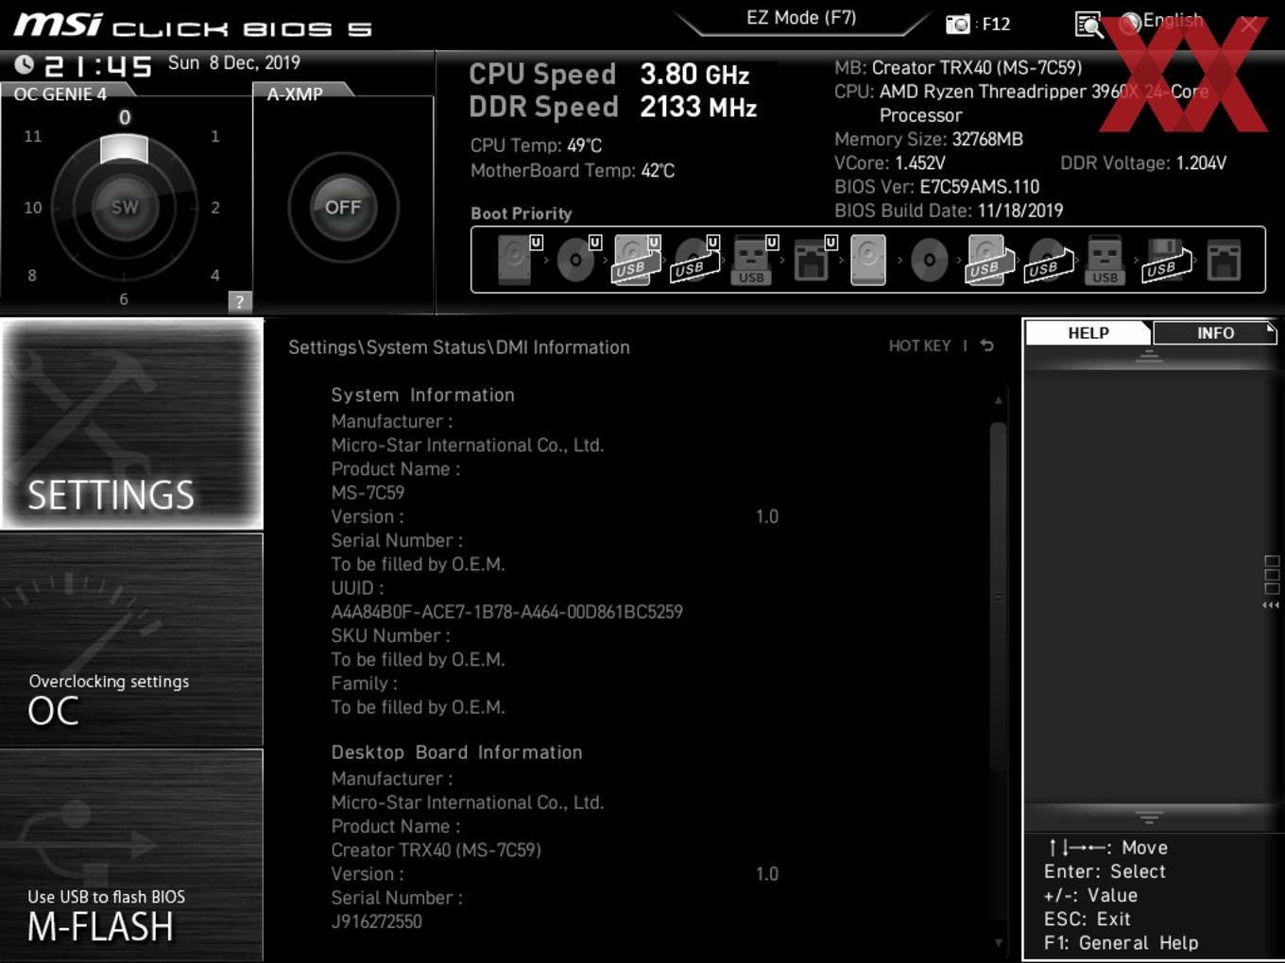The width and height of the screenshot is (1285, 963).
Task: Collapse the help panel with the triple-arrow icon
Action: [1271, 605]
